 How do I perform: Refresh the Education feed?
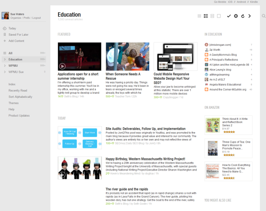(243, 16)
